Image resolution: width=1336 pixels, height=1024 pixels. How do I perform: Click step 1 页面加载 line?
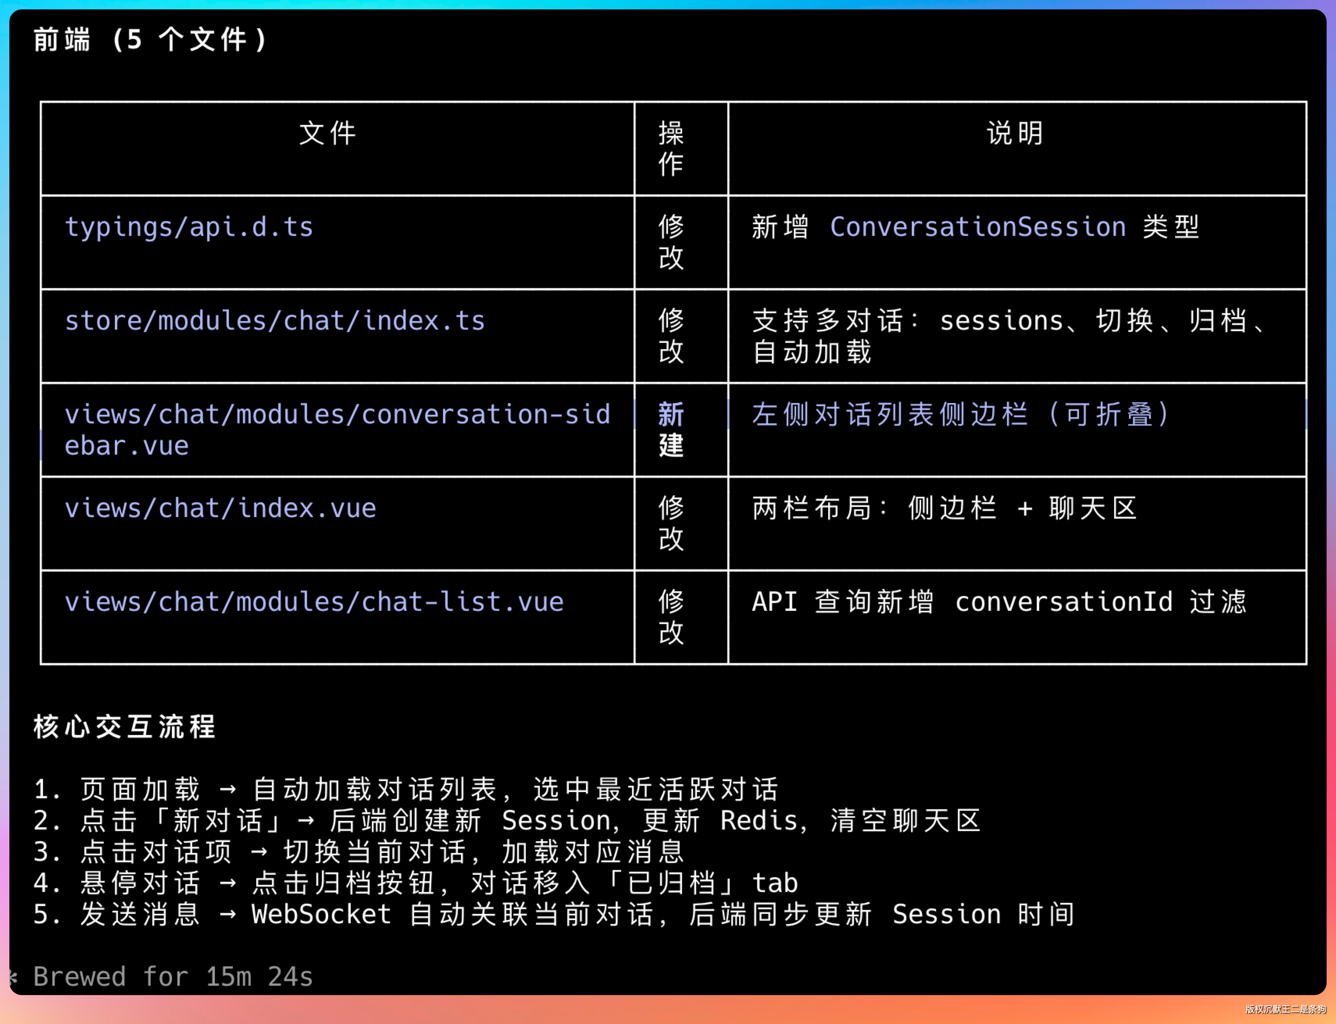click(x=405, y=789)
